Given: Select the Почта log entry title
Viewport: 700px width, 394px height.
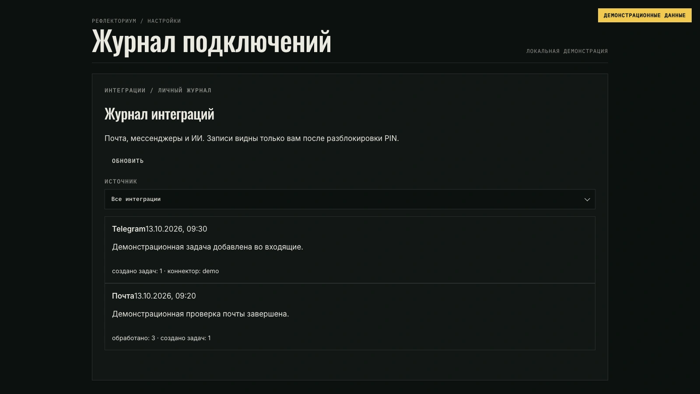Looking at the screenshot, I should coord(123,296).
